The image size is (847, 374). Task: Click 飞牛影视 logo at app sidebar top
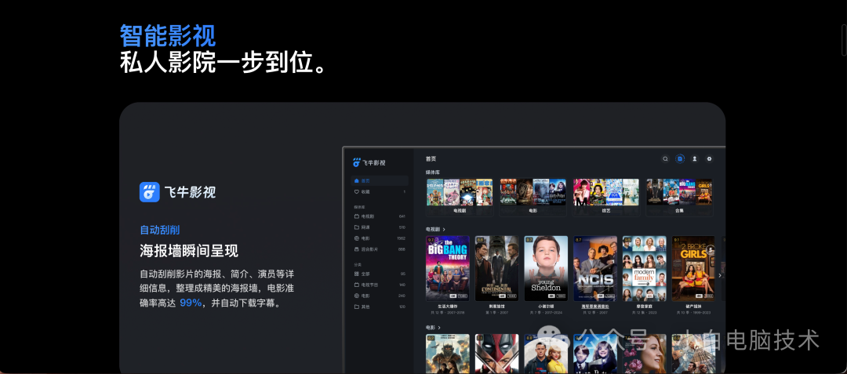pos(369,162)
